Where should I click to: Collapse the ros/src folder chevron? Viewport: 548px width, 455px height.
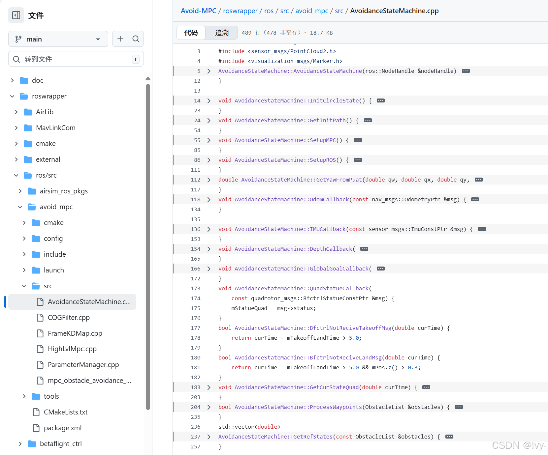[16, 175]
